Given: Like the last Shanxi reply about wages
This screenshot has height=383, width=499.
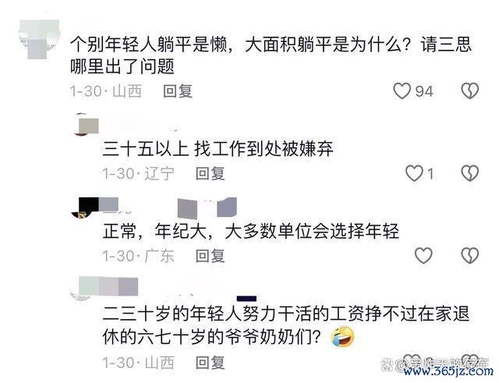Looking at the screenshot, I should 411,361.
